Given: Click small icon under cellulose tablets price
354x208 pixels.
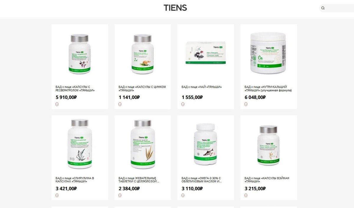Looking at the screenshot, I should [x=120, y=195].
